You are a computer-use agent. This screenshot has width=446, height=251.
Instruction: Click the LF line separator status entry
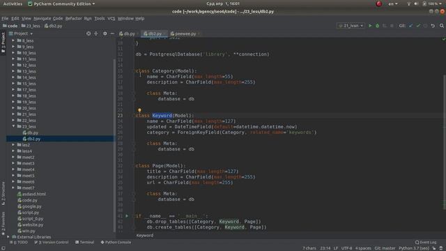336,248
